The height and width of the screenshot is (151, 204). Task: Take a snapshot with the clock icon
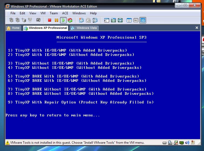coord(81,20)
